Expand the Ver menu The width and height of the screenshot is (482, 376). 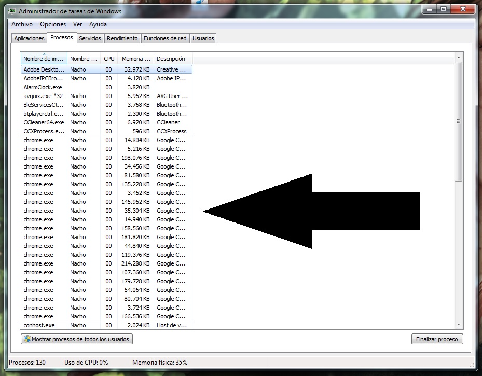(x=77, y=24)
